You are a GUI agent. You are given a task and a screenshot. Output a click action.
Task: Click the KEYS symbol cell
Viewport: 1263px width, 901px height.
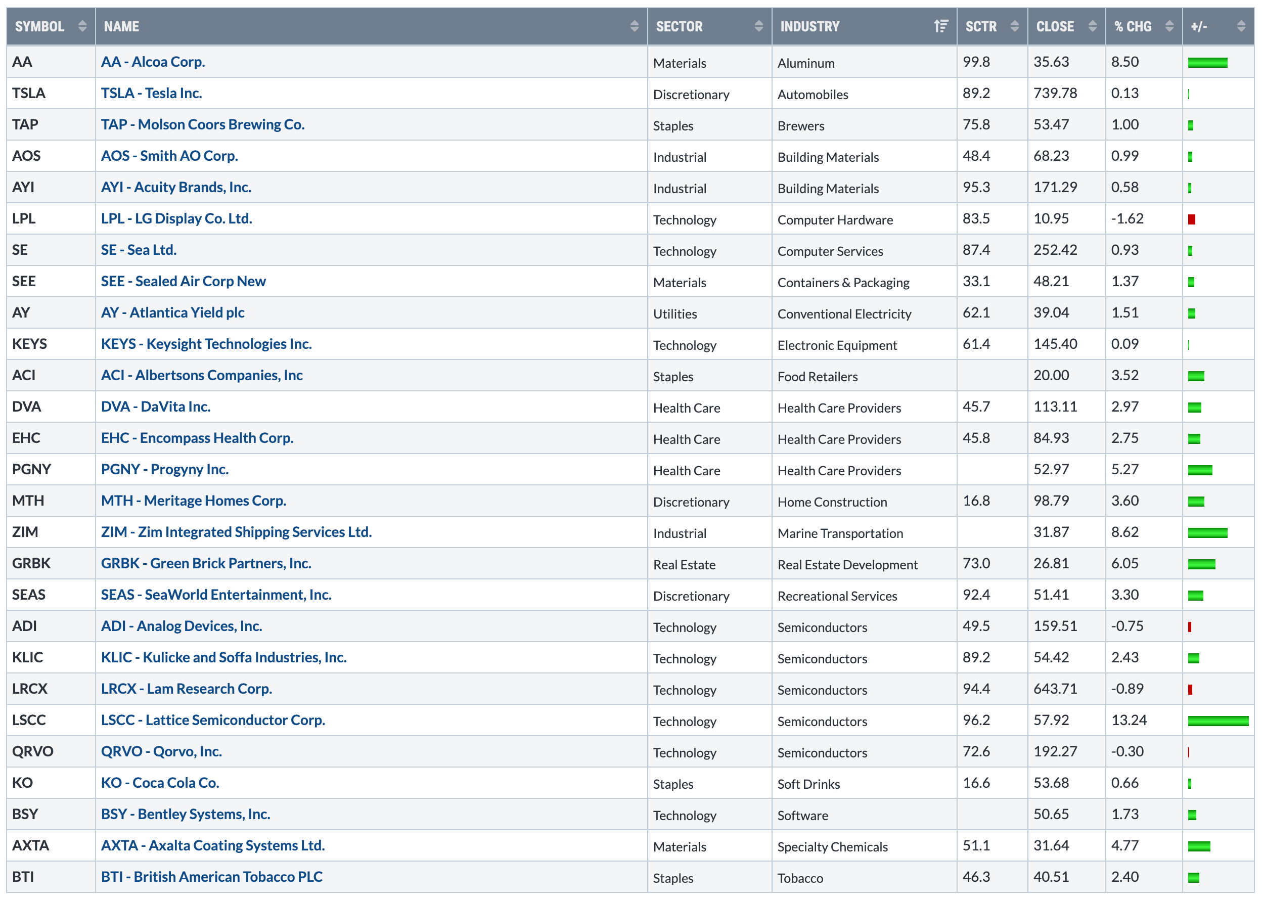point(30,344)
